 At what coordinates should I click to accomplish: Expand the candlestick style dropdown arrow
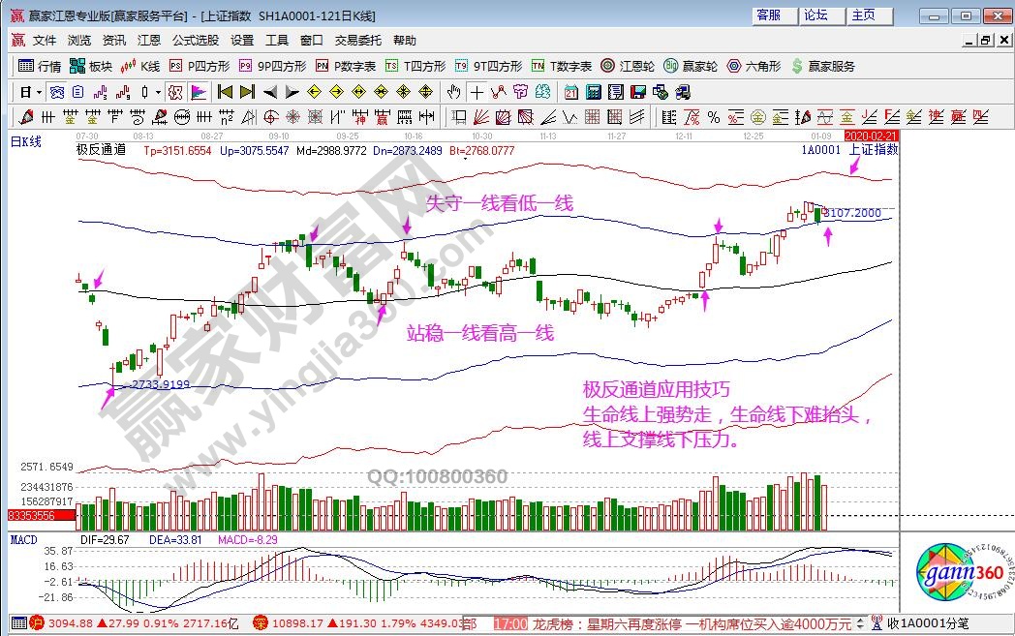click(158, 92)
